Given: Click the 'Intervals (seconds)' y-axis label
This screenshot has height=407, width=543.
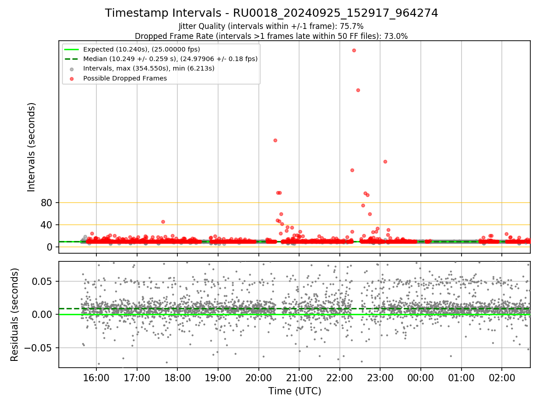Looking at the screenshot, I should point(32,147).
